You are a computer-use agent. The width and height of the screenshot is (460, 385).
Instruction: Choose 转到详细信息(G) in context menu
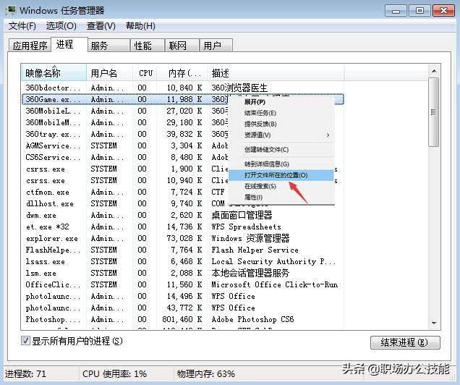coord(281,164)
